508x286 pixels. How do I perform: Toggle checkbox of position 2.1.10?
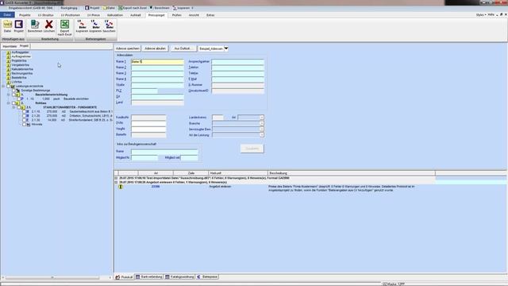click(x=24, y=111)
